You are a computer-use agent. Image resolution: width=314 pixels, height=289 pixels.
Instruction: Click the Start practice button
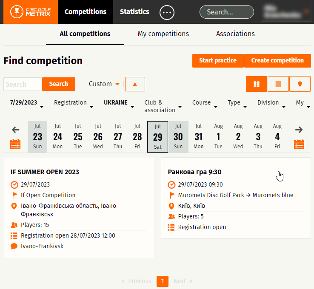coord(217,61)
